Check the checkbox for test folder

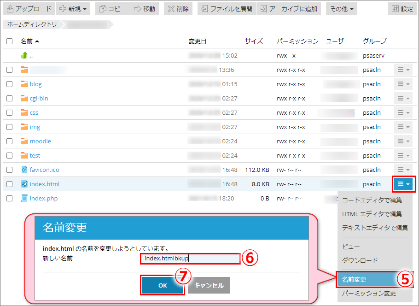pos(9,155)
